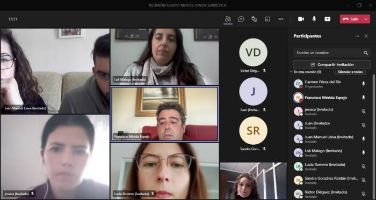Image resolution: width=376 pixels, height=200 pixels.
Task: Toggle the microphone in the toolbar
Action: [314, 19]
